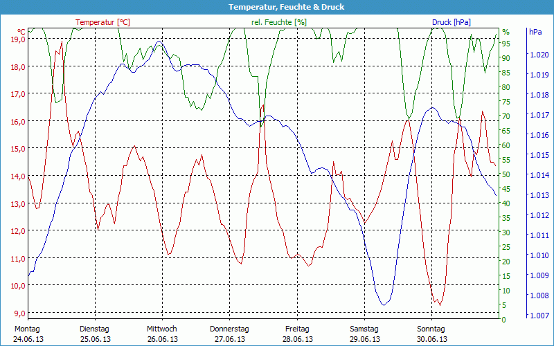Click green humidity tick label "85"
Screen dimensions: 554x346
506,73
